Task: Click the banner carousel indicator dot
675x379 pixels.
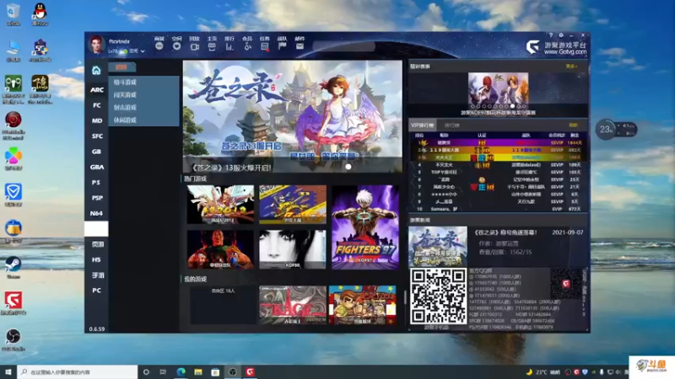Action: click(348, 167)
